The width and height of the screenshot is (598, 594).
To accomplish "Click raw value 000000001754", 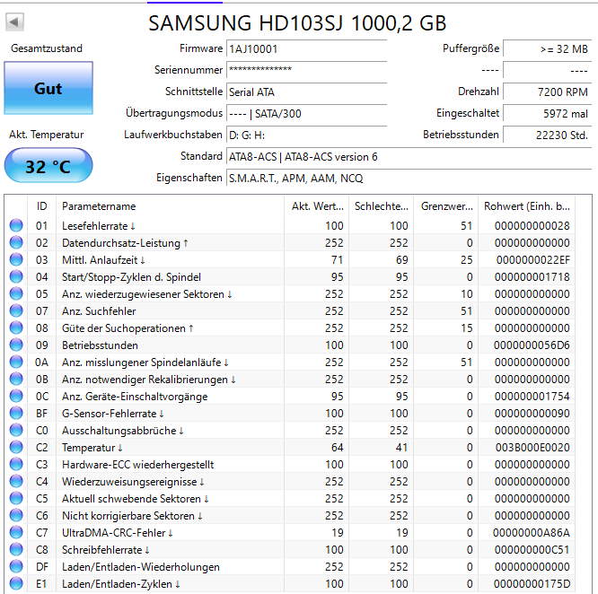I will click(532, 397).
